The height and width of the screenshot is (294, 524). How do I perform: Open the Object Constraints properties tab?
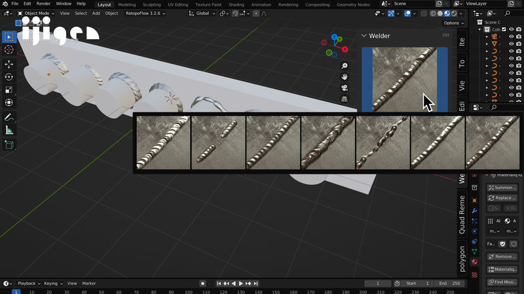point(474,241)
